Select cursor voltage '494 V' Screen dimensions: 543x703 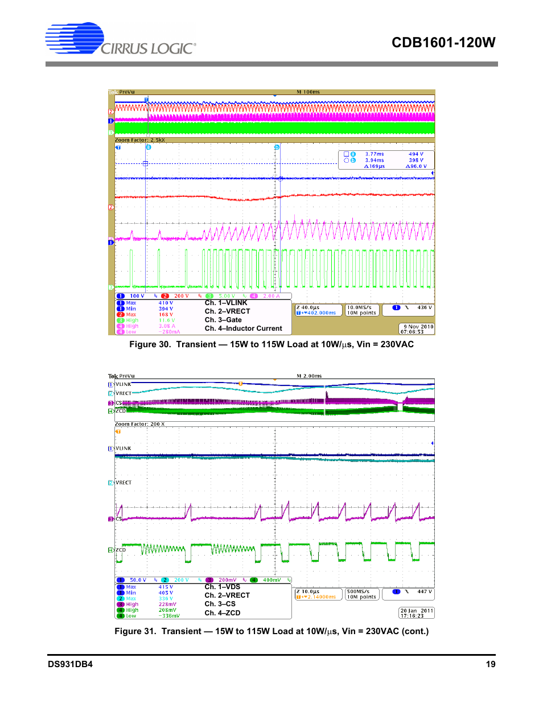(x=416, y=154)
